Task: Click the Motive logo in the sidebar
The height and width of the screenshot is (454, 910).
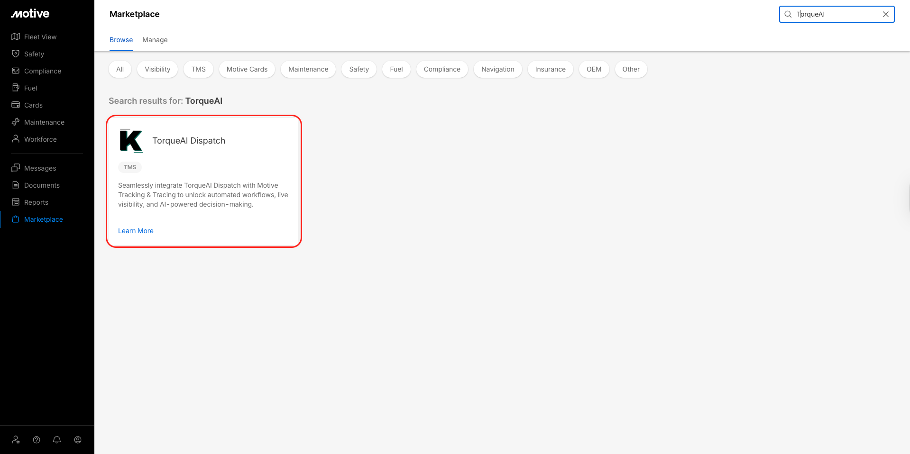Action: [30, 14]
